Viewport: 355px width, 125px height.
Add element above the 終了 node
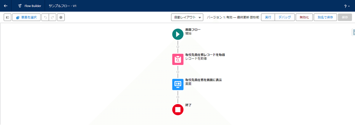pos(178,97)
